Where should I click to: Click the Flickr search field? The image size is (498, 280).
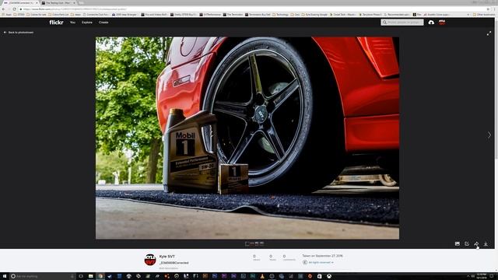(x=402, y=23)
